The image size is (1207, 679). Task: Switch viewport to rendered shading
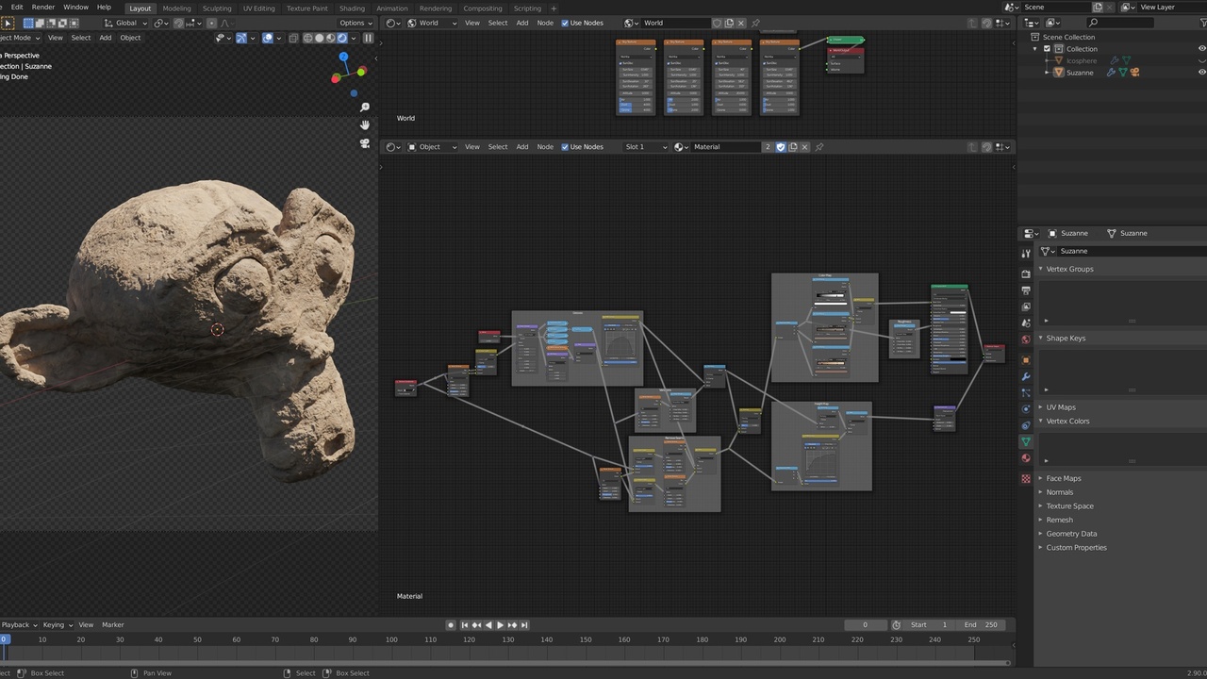pyautogui.click(x=341, y=38)
